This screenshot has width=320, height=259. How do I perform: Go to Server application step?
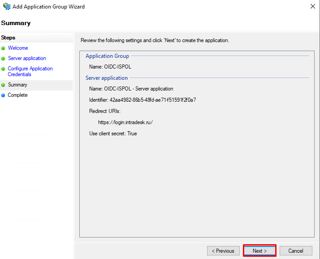tap(27, 58)
